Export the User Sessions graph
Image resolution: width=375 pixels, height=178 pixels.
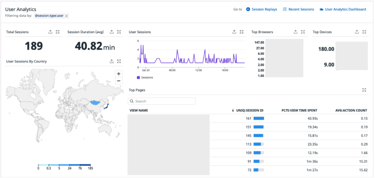(234, 32)
